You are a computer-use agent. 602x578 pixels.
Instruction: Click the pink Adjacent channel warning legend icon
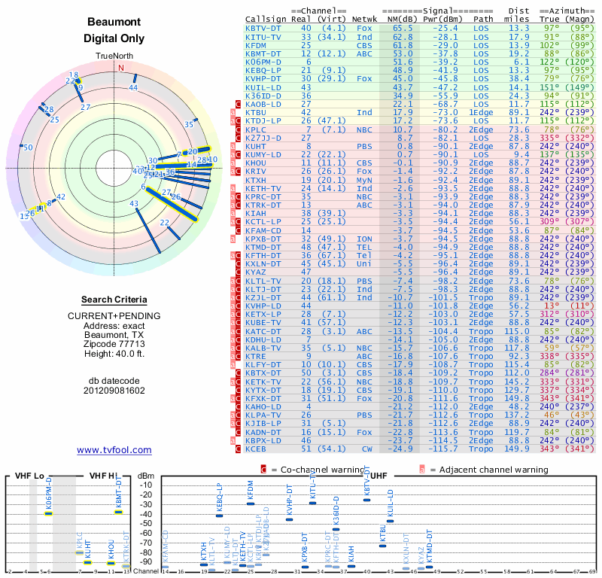[x=422, y=470]
